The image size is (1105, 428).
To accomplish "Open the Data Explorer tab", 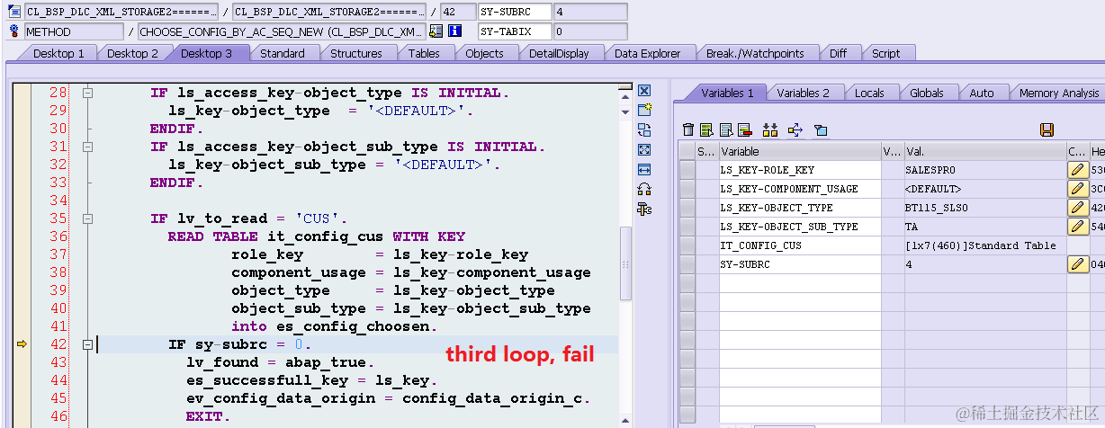I will point(648,53).
